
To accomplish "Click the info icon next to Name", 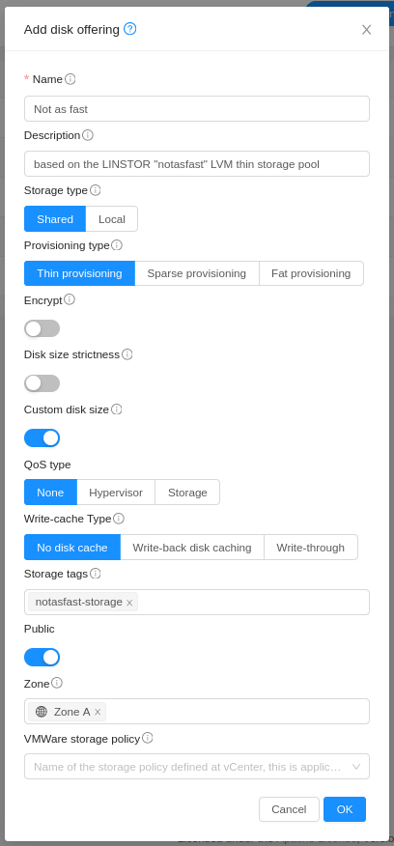I will pos(70,79).
